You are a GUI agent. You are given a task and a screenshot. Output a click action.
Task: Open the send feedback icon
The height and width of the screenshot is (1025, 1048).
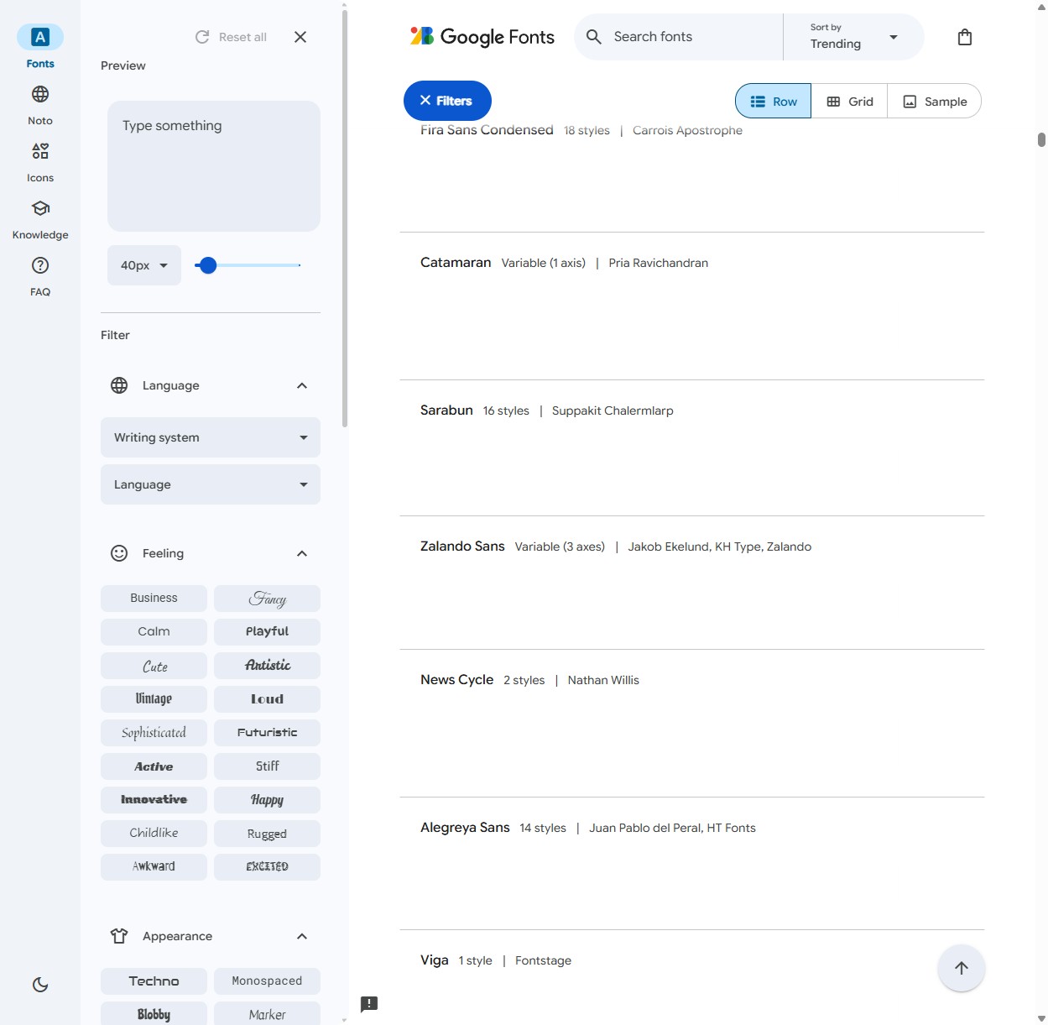[369, 1004]
